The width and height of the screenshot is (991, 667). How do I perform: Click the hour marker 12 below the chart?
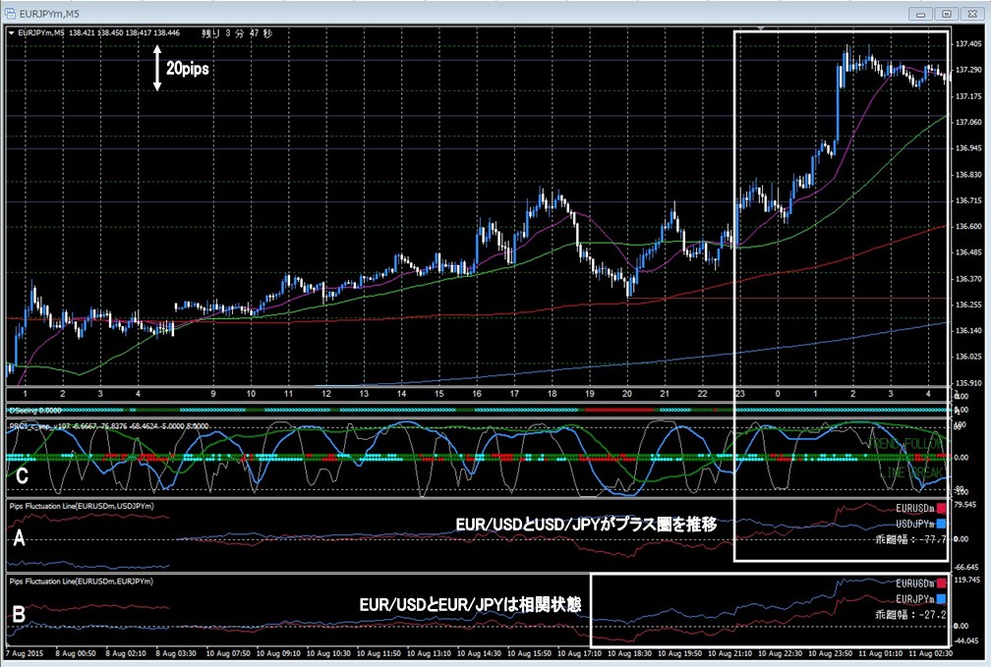[326, 394]
